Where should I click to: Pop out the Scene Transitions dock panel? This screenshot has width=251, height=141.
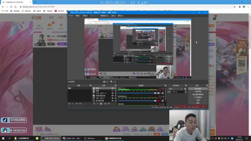click(x=186, y=86)
